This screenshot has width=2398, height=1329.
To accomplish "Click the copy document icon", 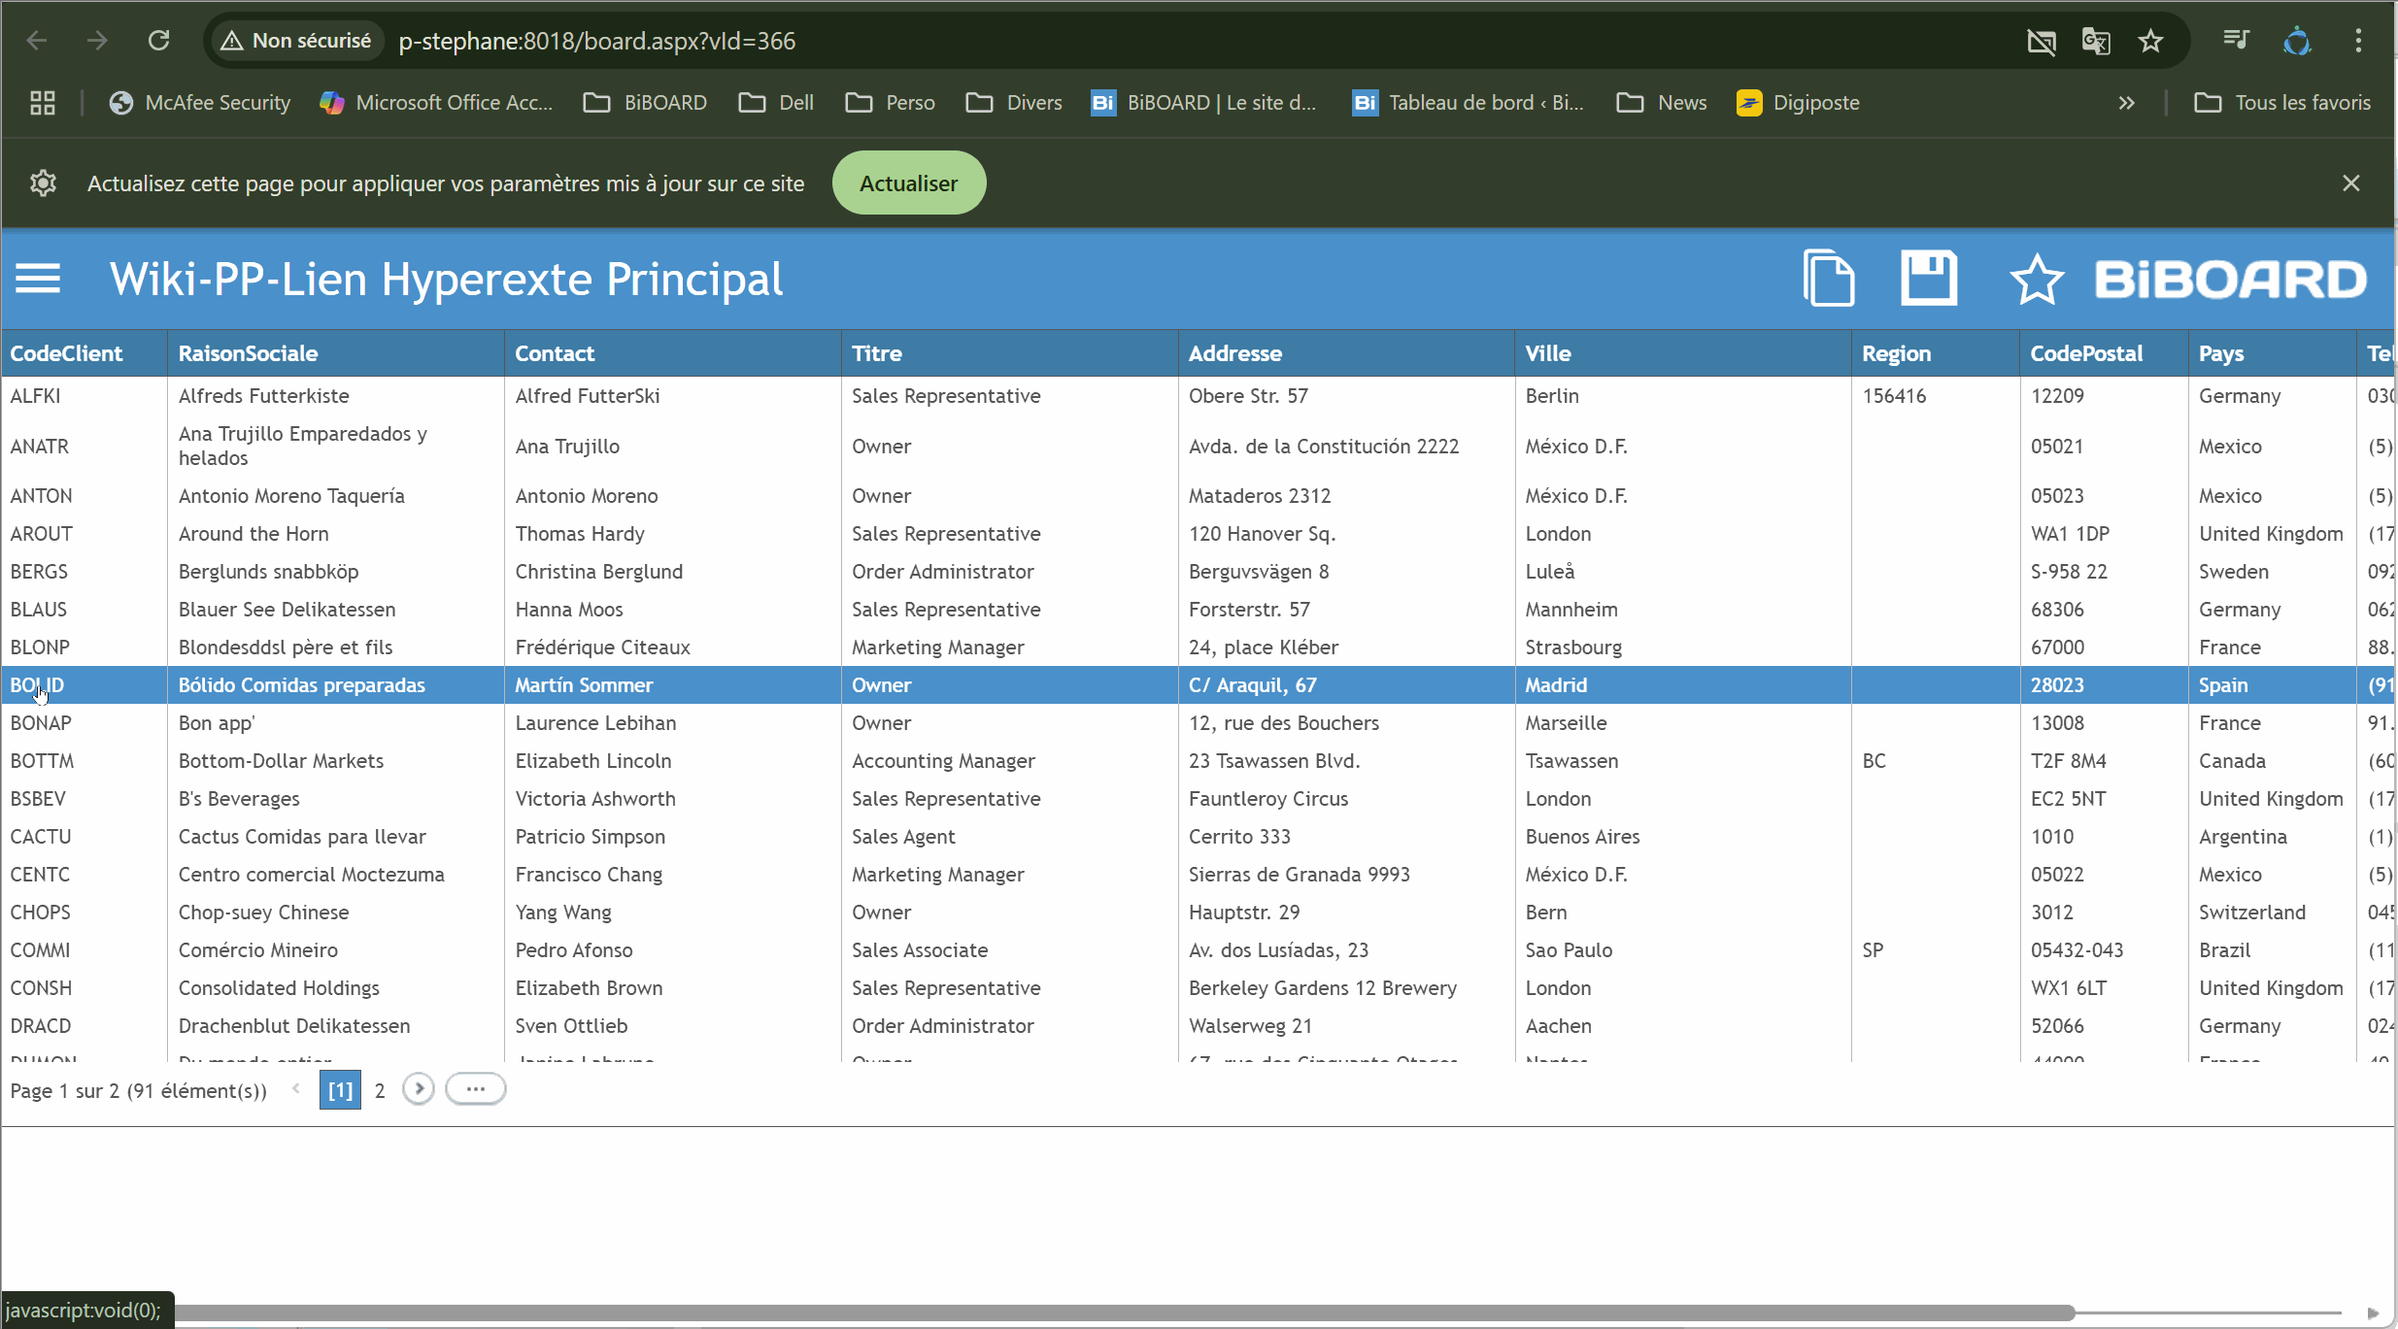I will click(x=1829, y=279).
